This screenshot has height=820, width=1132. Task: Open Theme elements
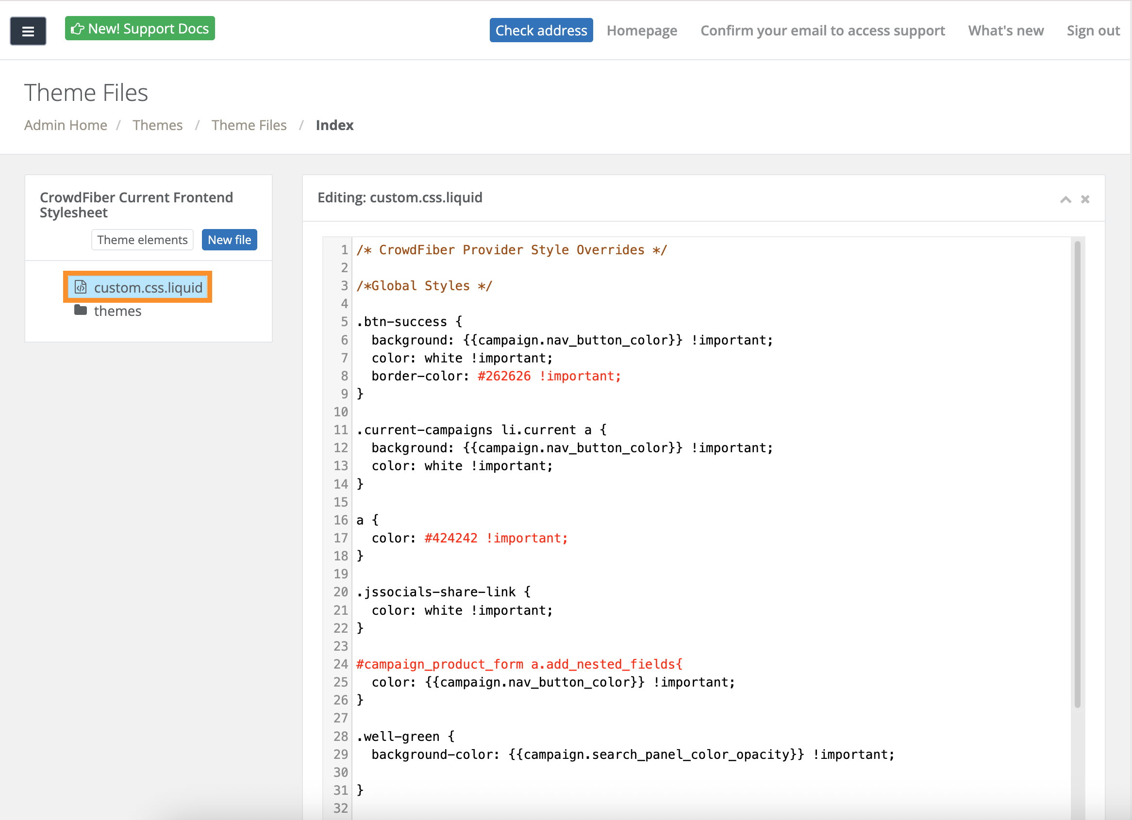142,240
